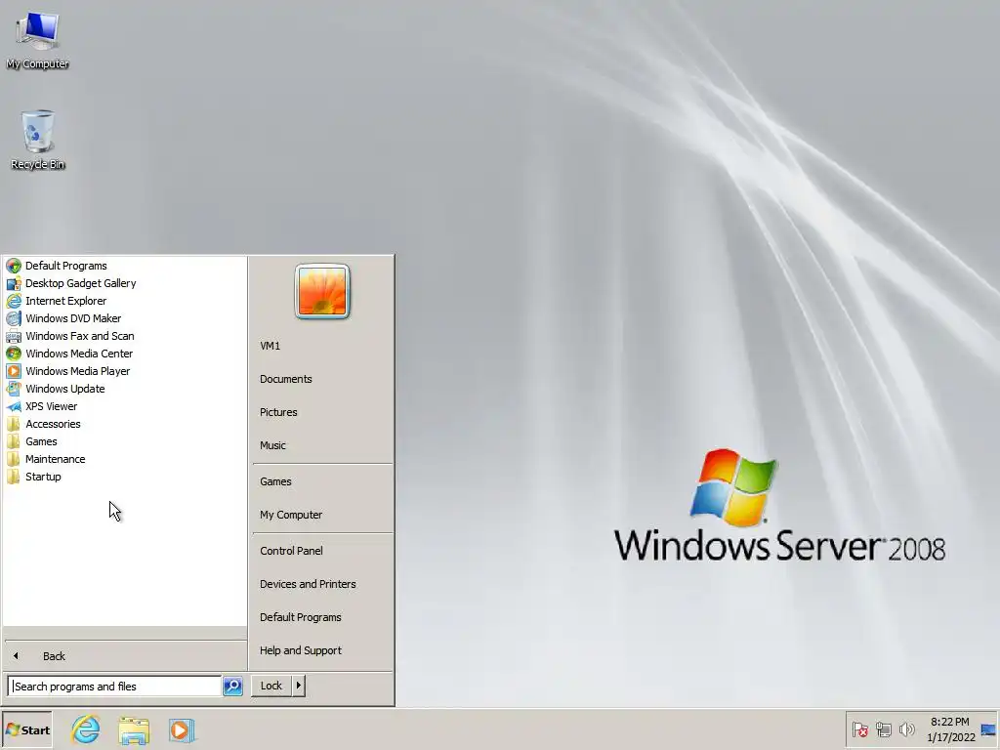Open Documents from the Start menu

click(x=286, y=379)
